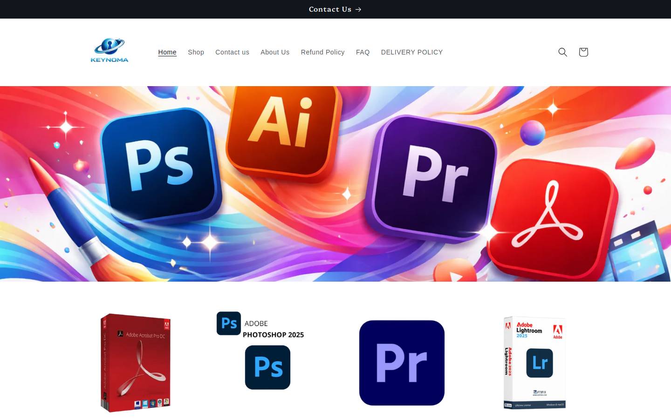Click the hero banner image
This screenshot has height=419, width=671.
coord(335,184)
